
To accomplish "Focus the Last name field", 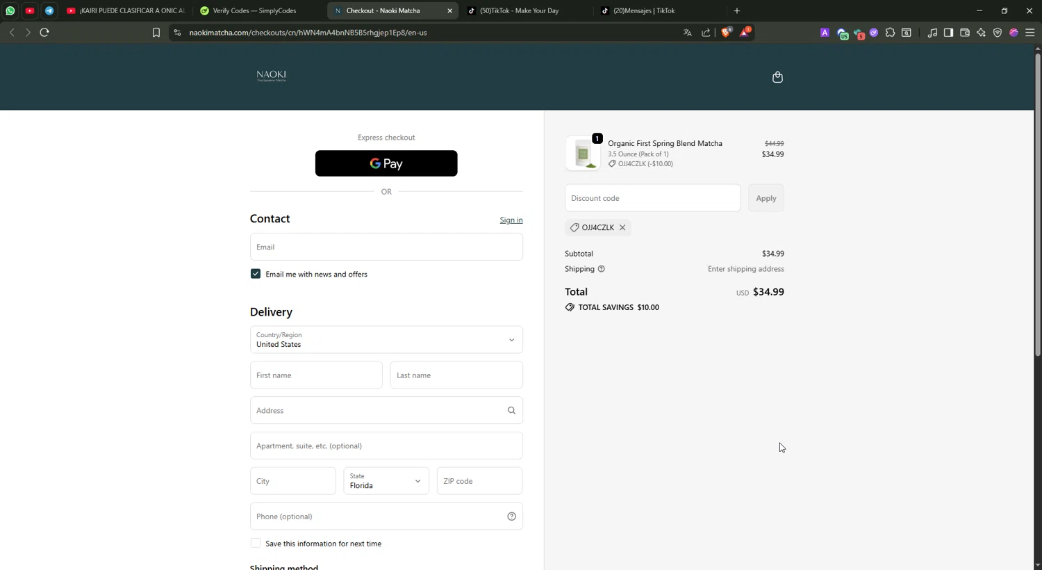I will 456,375.
